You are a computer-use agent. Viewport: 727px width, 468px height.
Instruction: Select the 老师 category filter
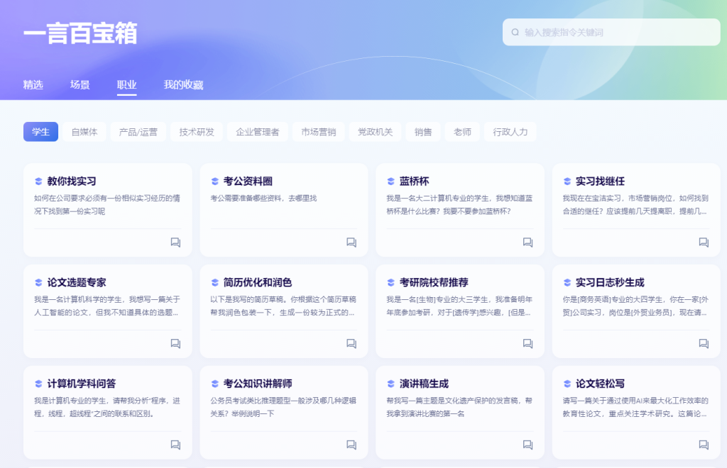[462, 132]
